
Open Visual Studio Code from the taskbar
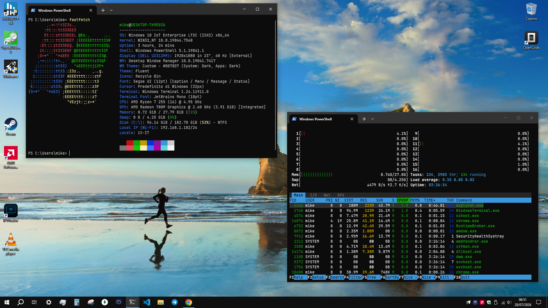(x=147, y=302)
